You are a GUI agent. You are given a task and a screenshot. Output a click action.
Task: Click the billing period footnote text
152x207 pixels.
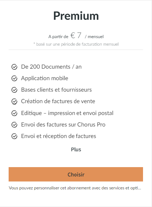pos(76,44)
